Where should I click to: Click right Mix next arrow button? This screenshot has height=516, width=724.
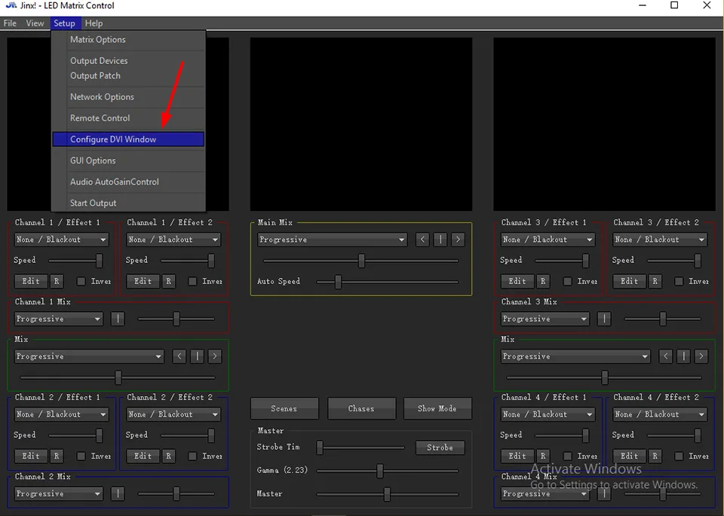tap(701, 356)
